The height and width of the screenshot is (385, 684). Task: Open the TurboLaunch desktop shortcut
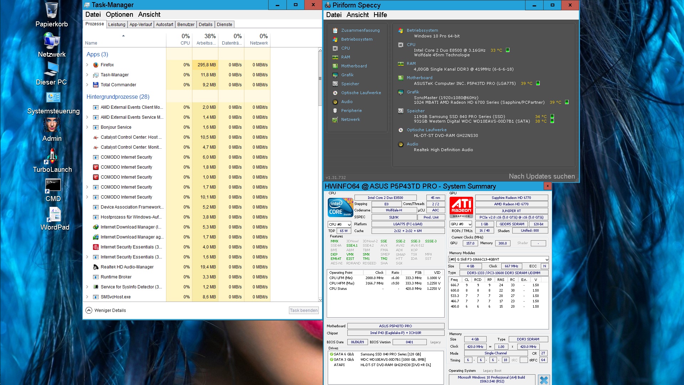(52, 160)
